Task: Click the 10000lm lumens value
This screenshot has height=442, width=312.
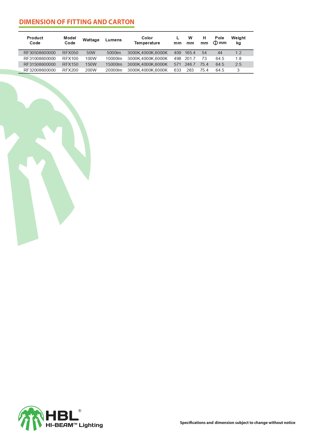Action: 114,58
